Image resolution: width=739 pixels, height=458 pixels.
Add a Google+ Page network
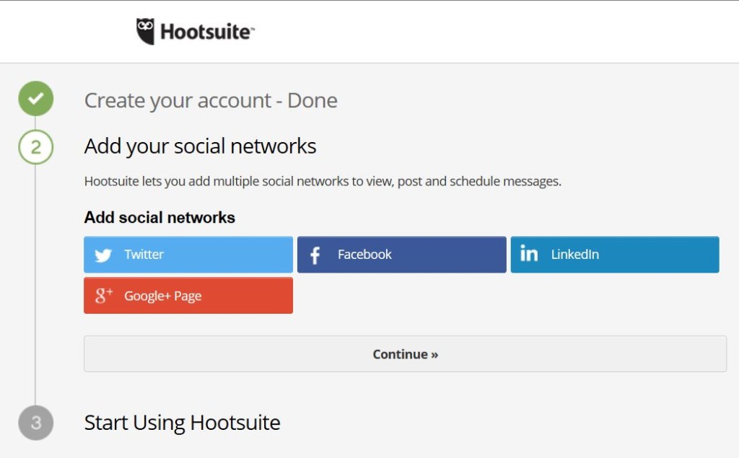click(x=188, y=296)
